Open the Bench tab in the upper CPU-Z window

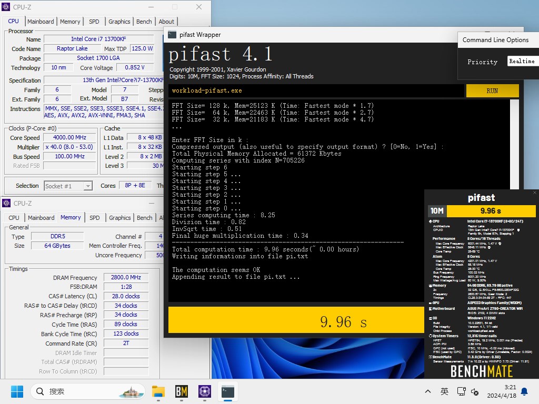coord(144,21)
